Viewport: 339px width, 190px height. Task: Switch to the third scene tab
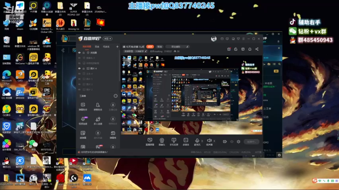tap(106, 46)
